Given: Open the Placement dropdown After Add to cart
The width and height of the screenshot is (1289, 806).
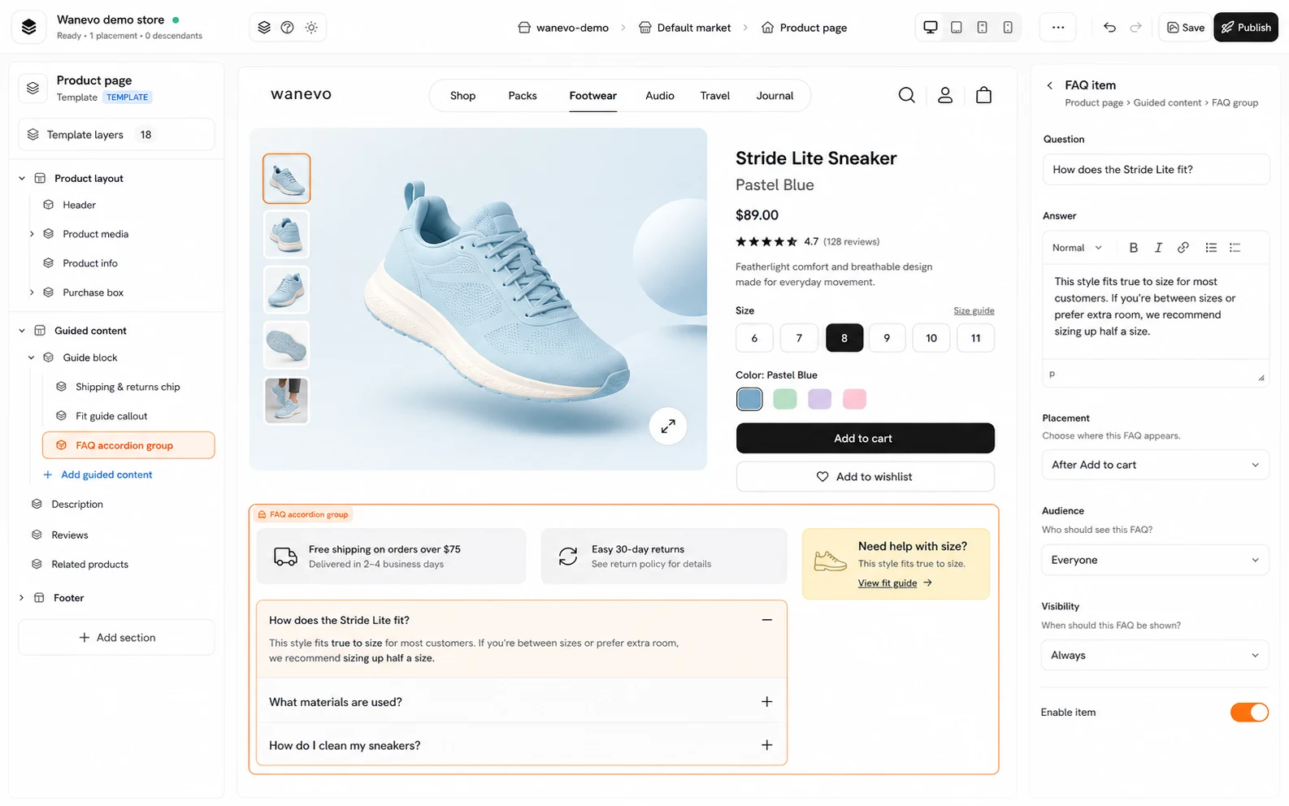Looking at the screenshot, I should pyautogui.click(x=1155, y=465).
